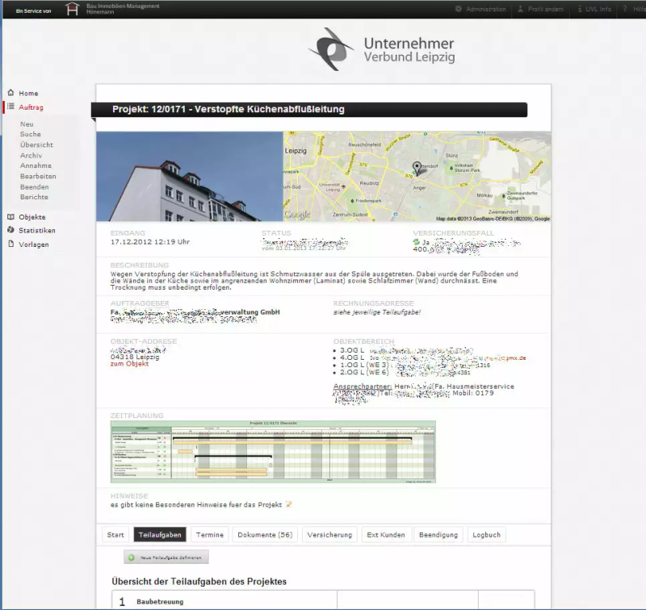The width and height of the screenshot is (646, 610).
Task: Click the map location pin marker
Action: 417,168
